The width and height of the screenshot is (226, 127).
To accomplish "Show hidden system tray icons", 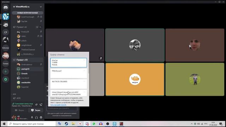I will tap(191, 124).
